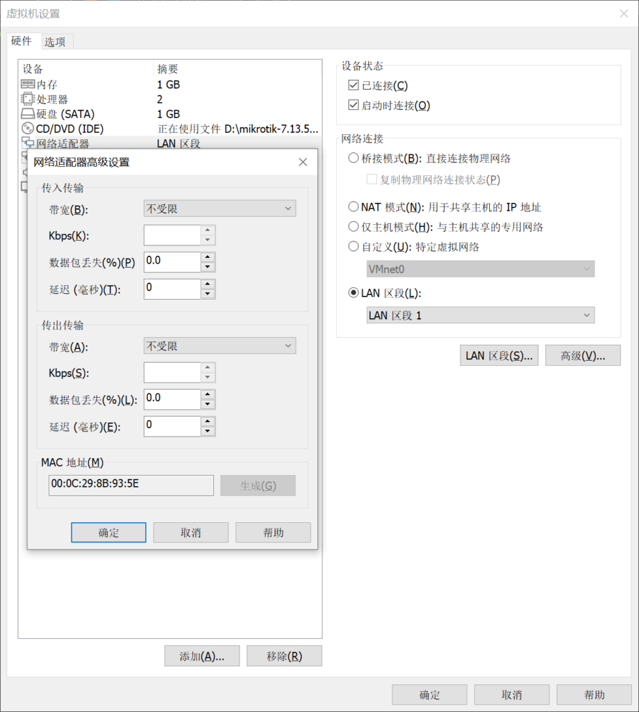Select the NAT 模式 radio button

pos(353,207)
